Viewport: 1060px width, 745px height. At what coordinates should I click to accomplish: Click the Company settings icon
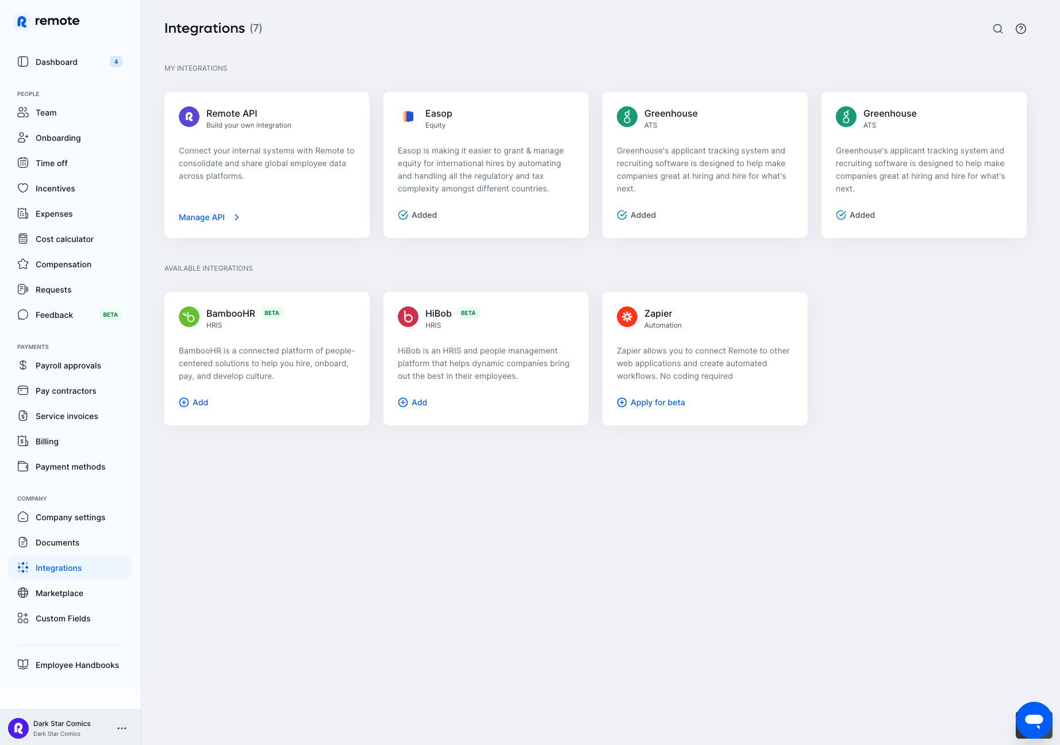pyautogui.click(x=23, y=517)
